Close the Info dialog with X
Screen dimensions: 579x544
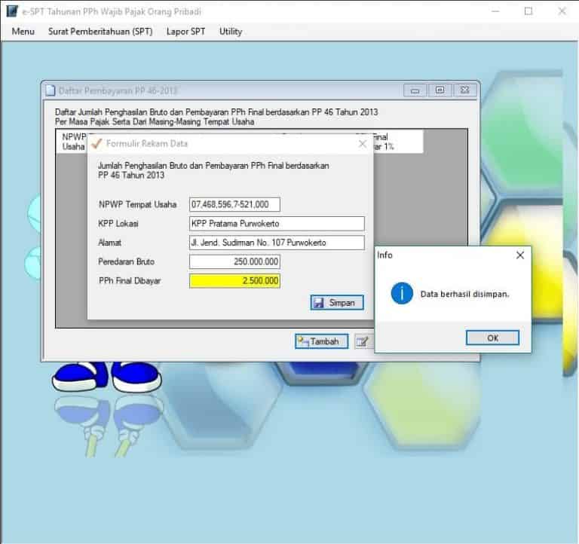pos(519,255)
